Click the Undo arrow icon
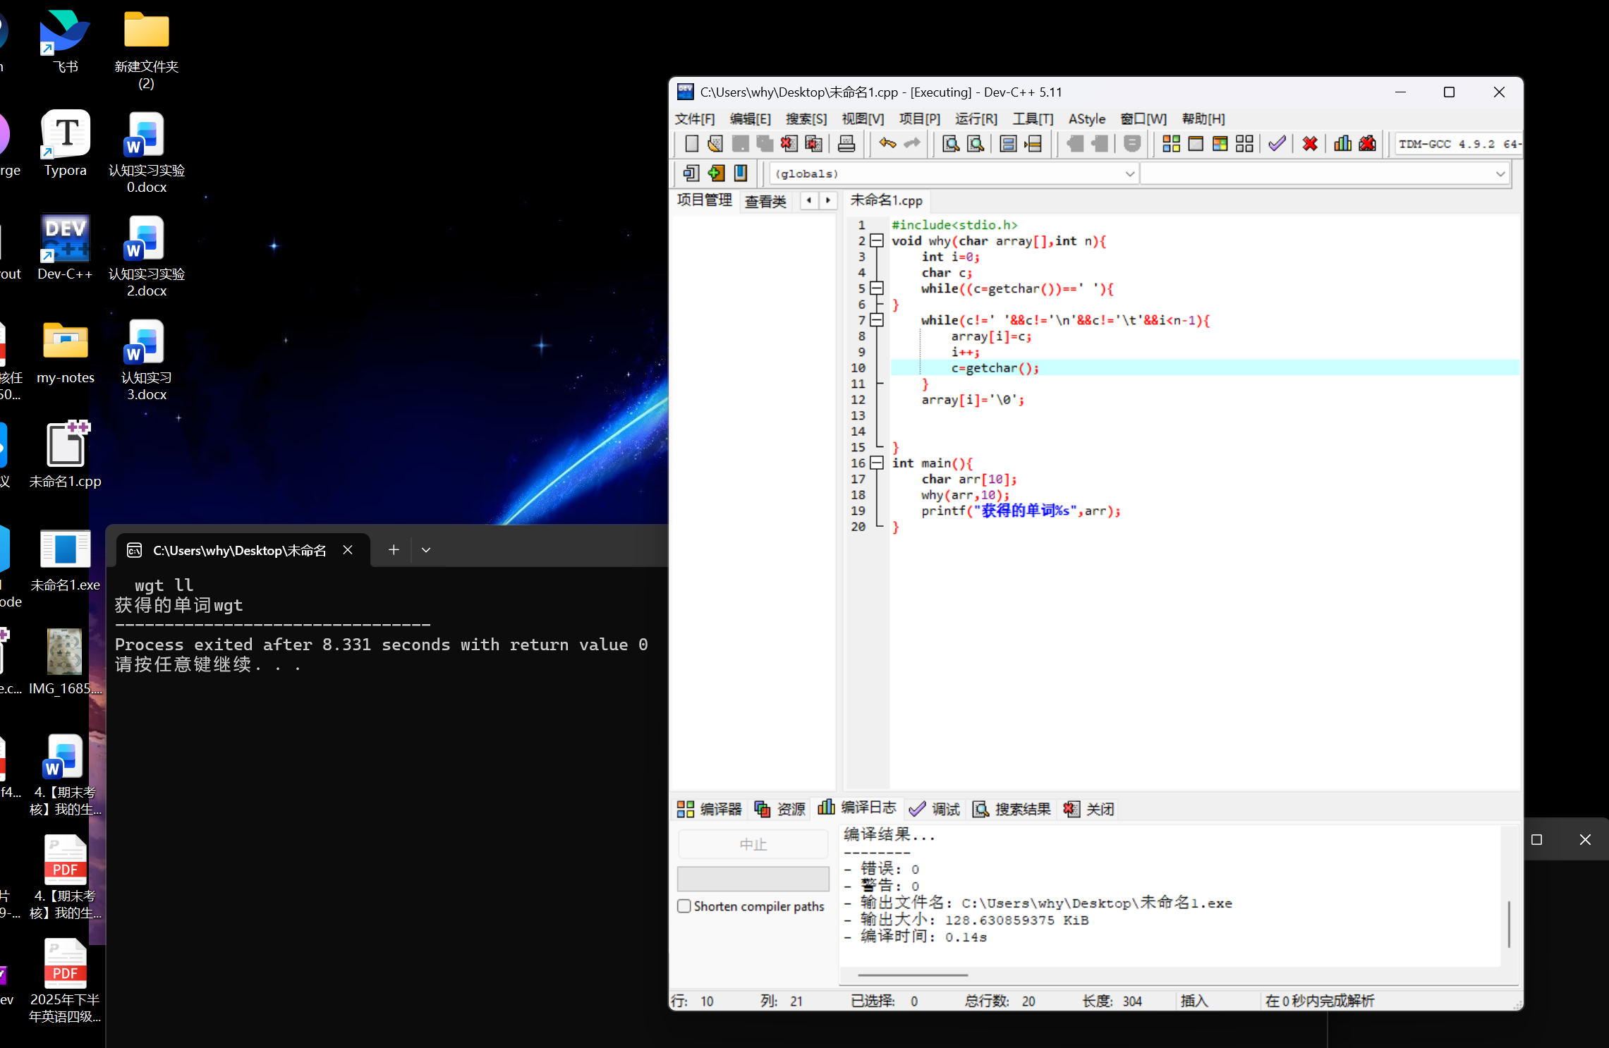Screen dimensions: 1609x1048 point(887,144)
